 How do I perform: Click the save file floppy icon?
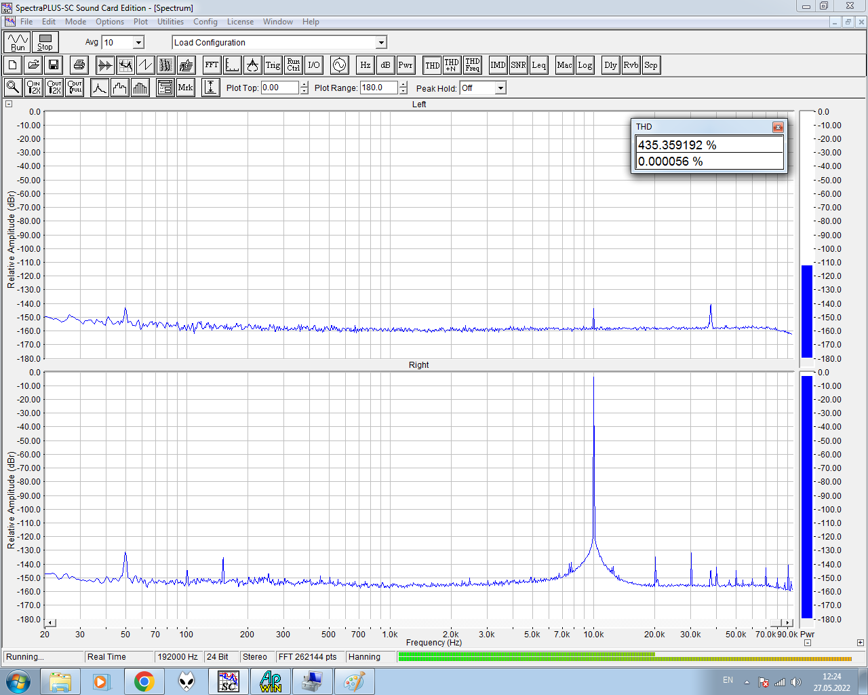(54, 65)
